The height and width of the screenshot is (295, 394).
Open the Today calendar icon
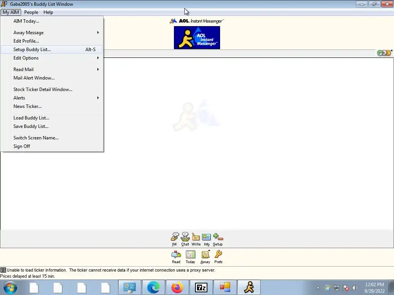[190, 257]
